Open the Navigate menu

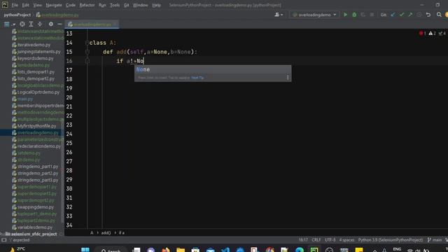pos(54,5)
